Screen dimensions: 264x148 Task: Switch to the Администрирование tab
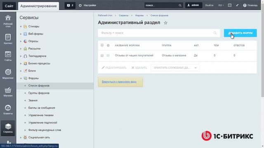[x=38, y=6]
